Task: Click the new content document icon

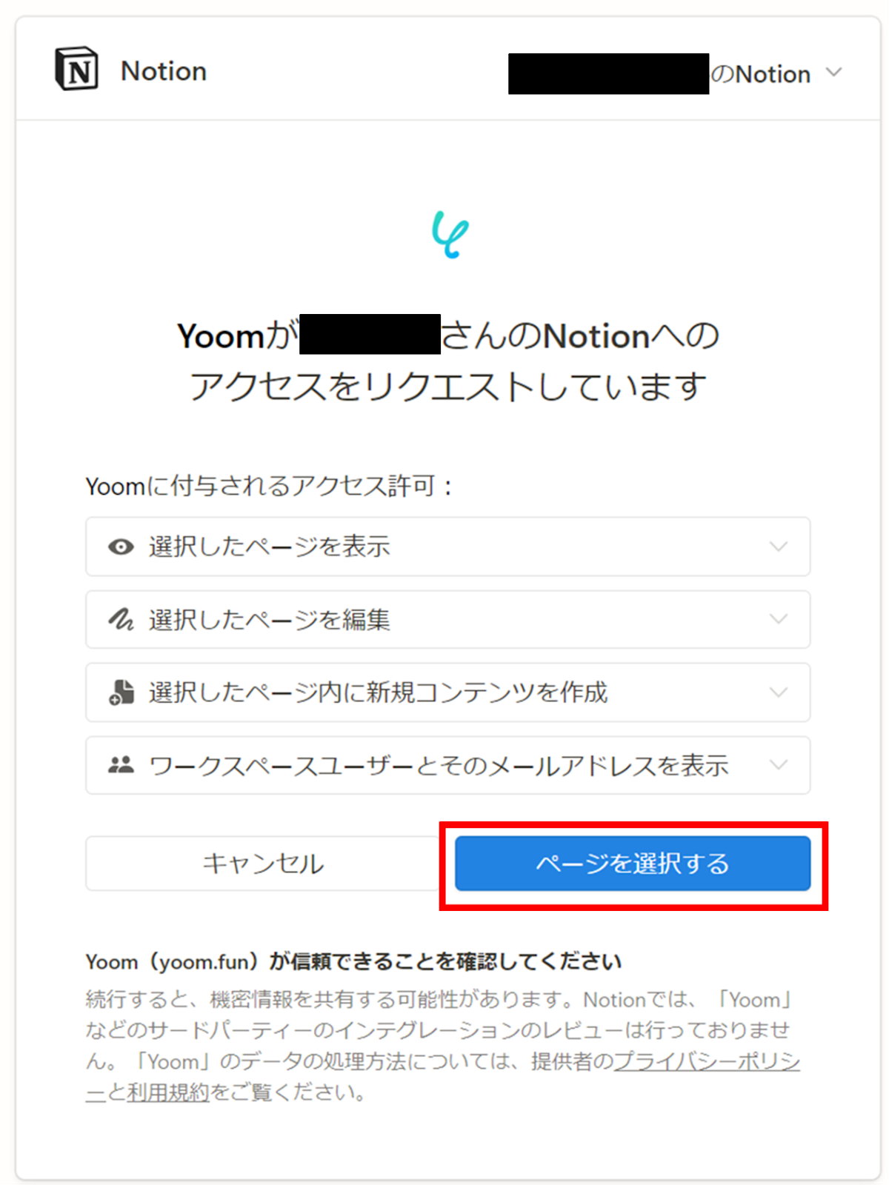Action: coord(121,692)
